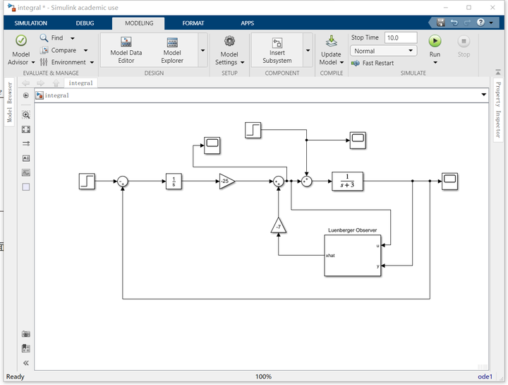Click the Find magnifier icon
The width and height of the screenshot is (508, 385).
[x=44, y=37]
